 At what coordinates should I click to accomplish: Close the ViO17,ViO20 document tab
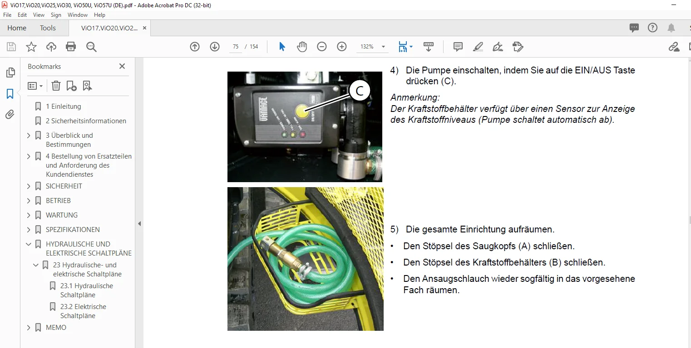coord(144,28)
